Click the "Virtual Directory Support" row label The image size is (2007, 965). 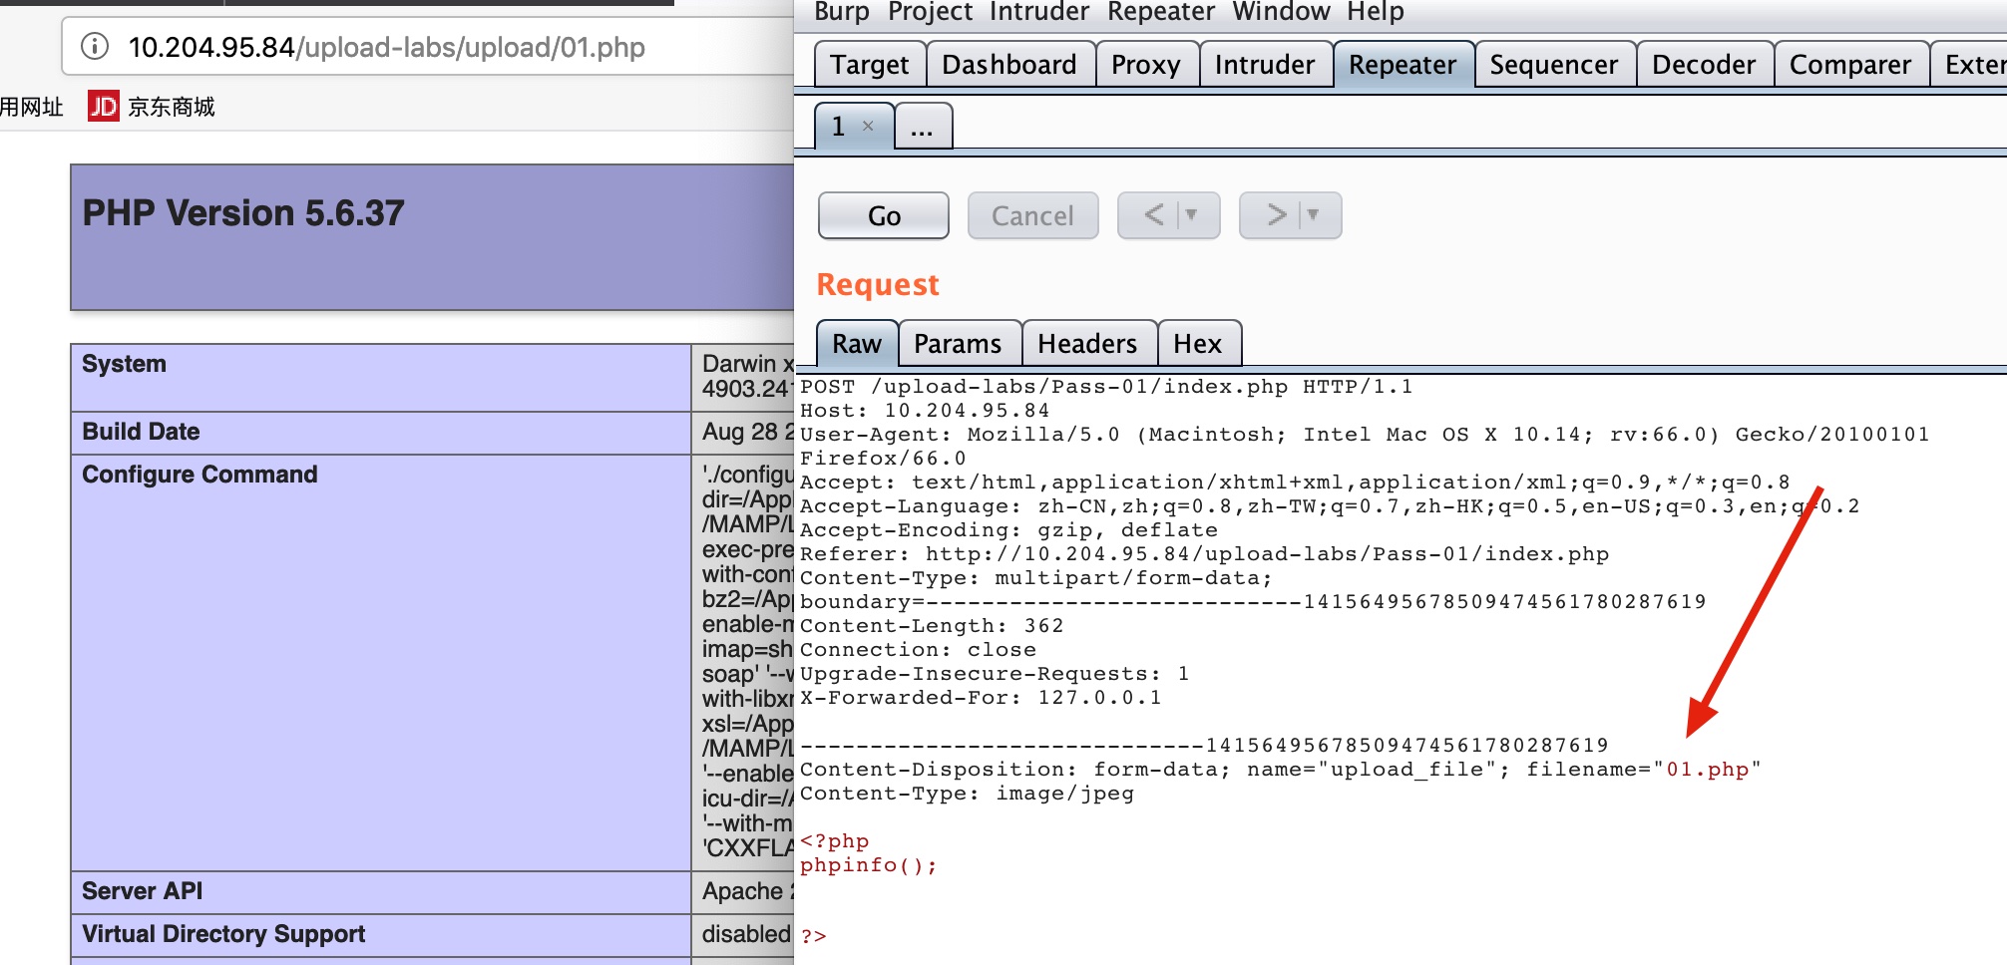pyautogui.click(x=223, y=934)
